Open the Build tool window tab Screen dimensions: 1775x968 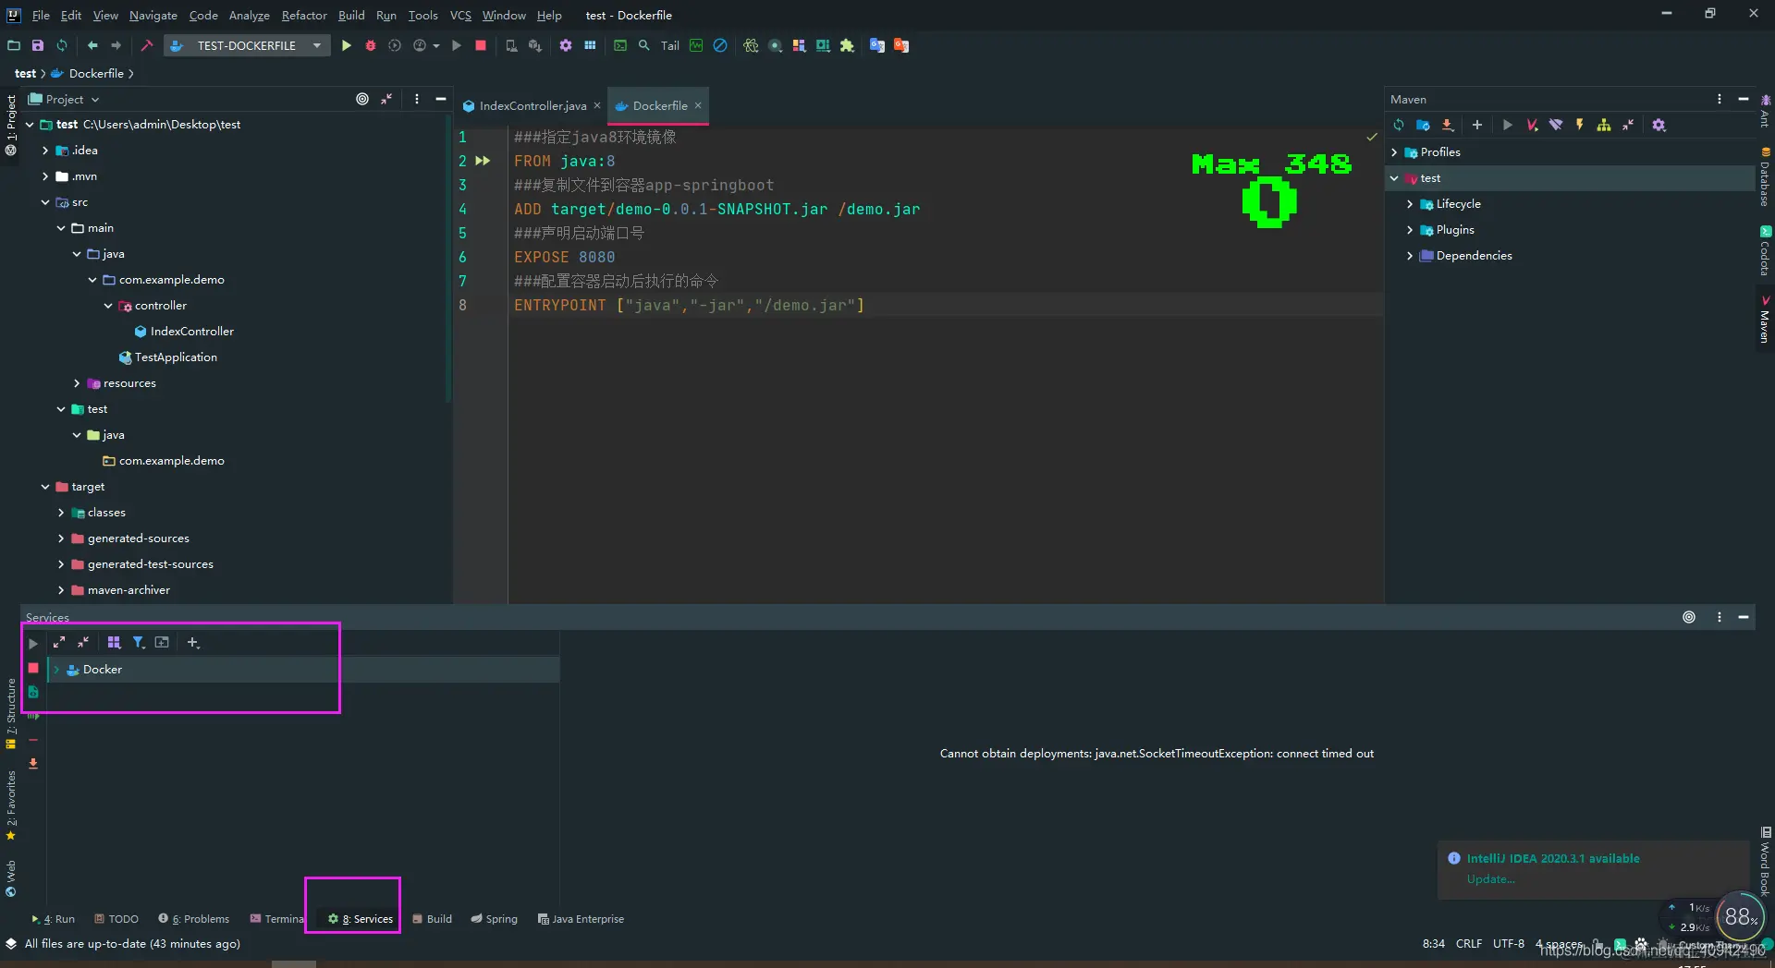coord(432,919)
